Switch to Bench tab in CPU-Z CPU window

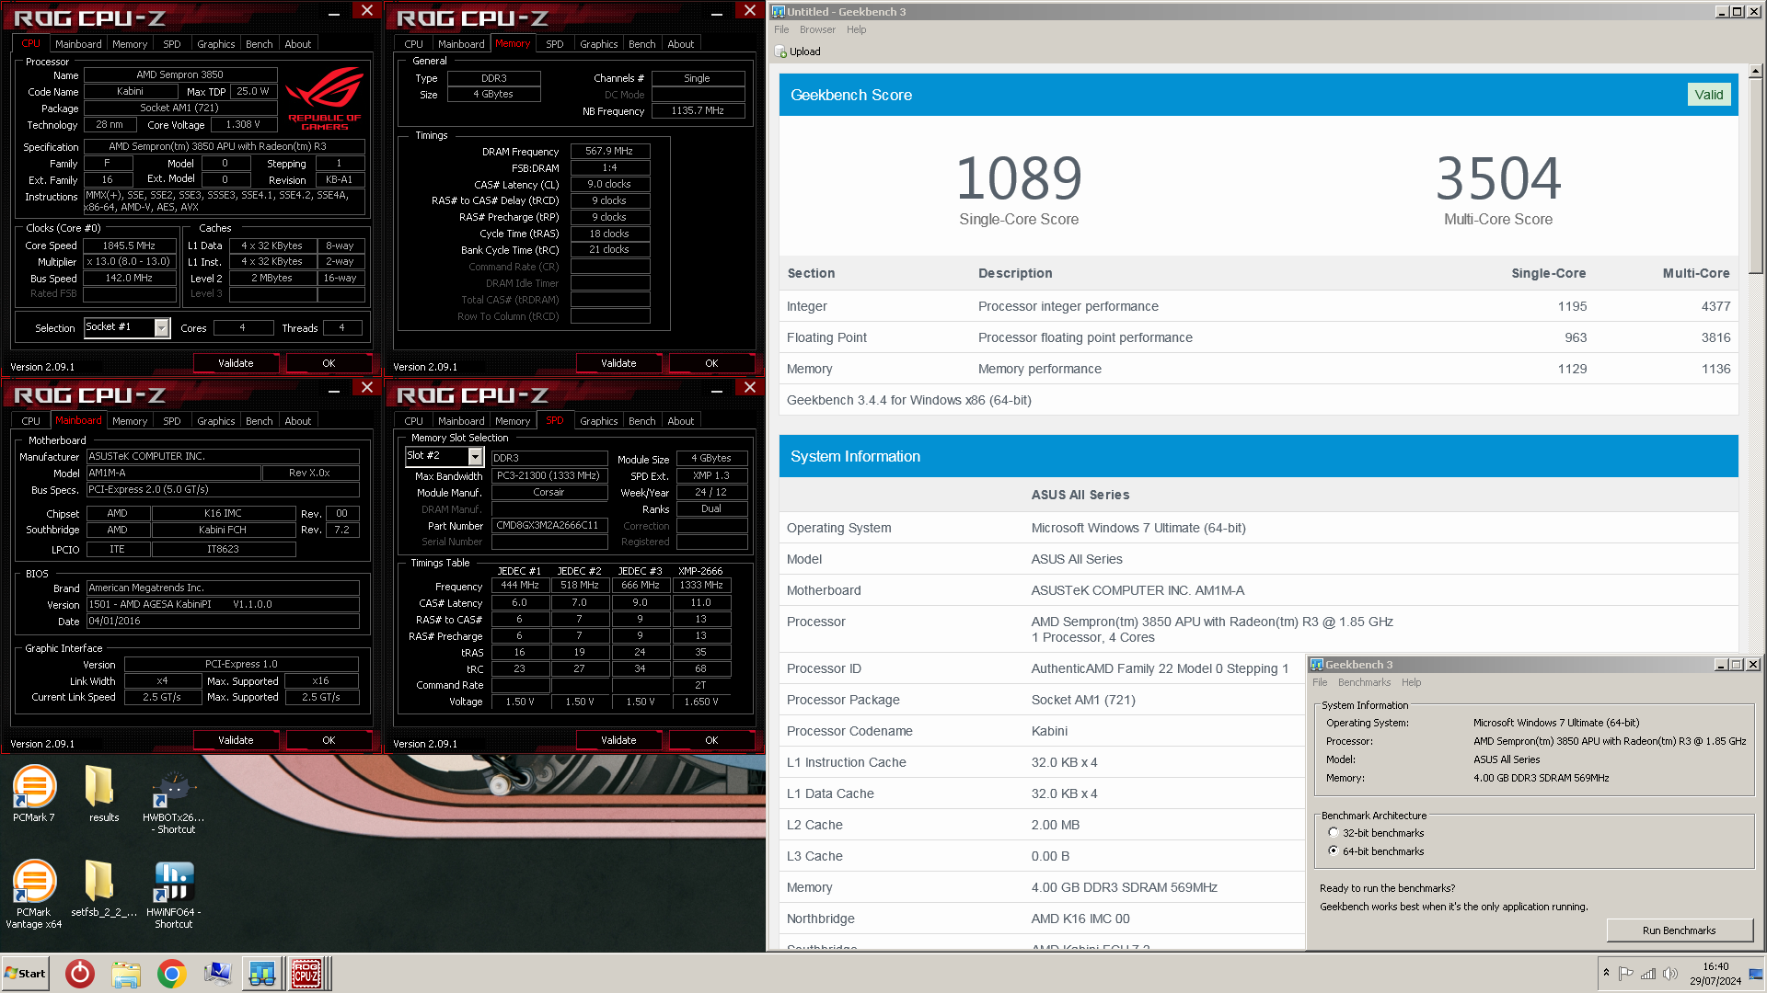click(259, 44)
